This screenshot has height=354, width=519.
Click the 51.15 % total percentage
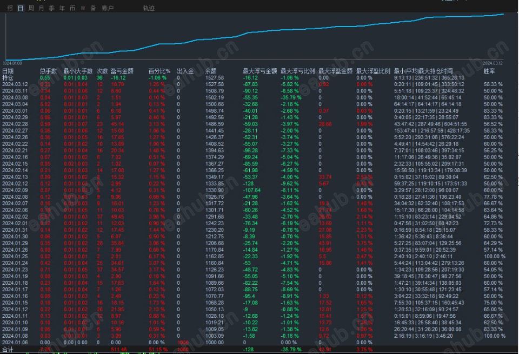coord(158,349)
